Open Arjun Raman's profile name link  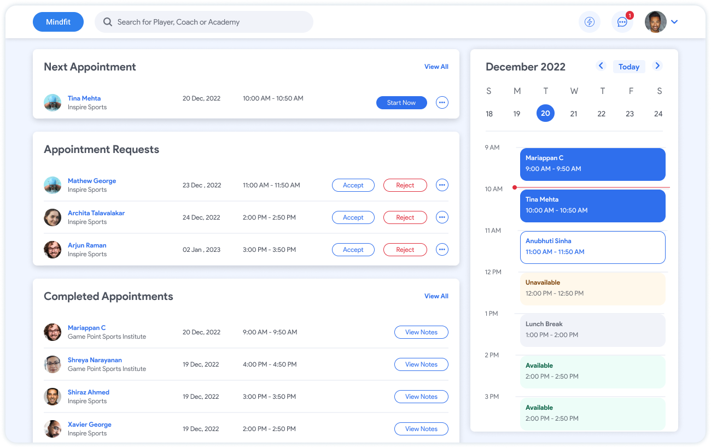click(87, 245)
